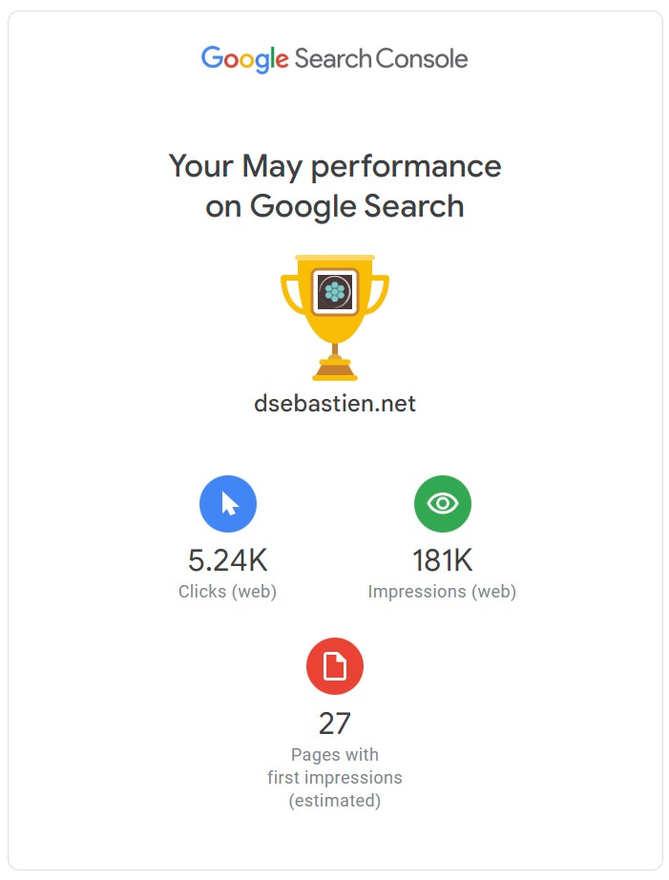
Task: Click the Search Console header text
Action: tap(382, 59)
